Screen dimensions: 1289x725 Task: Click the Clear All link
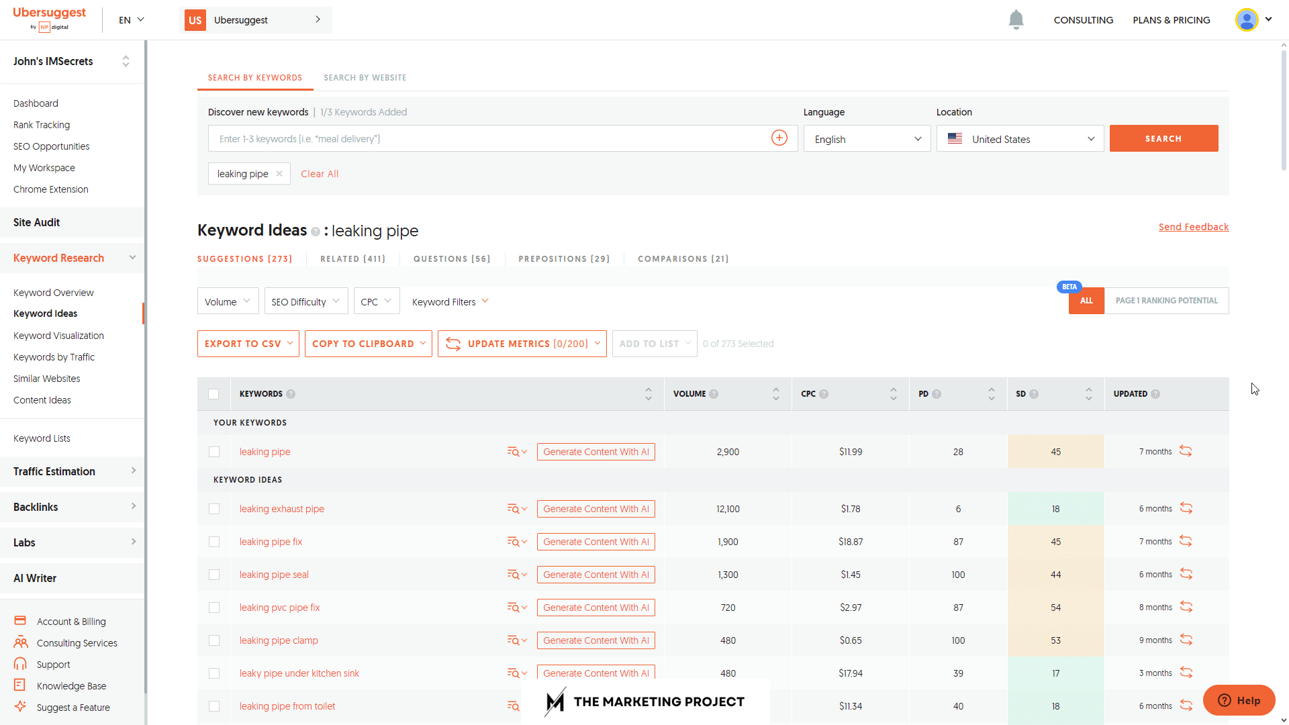(x=320, y=174)
